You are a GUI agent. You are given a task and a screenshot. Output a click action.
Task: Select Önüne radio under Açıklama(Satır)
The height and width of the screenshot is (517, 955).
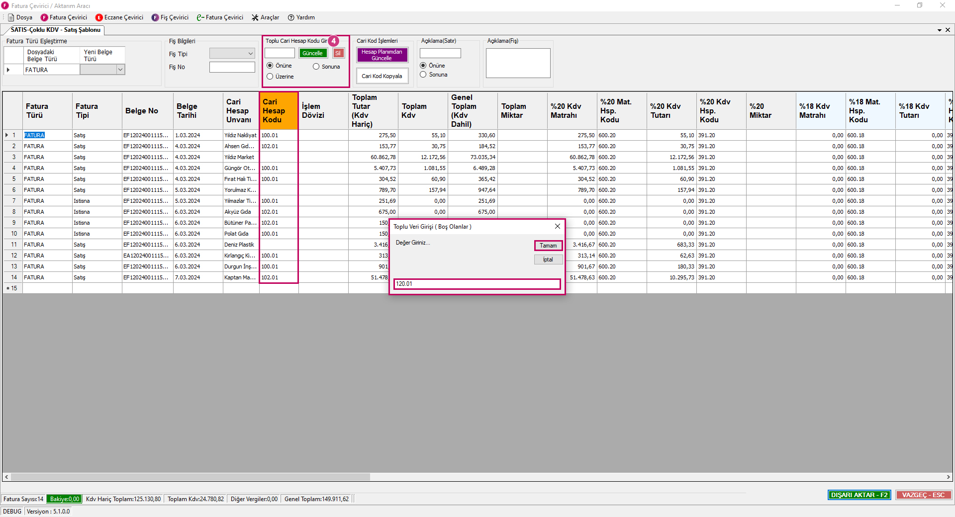(x=423, y=66)
